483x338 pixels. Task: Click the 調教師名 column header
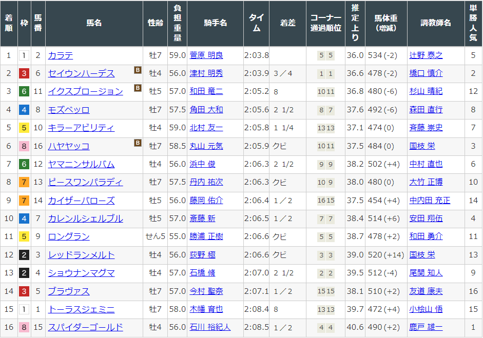436,23
